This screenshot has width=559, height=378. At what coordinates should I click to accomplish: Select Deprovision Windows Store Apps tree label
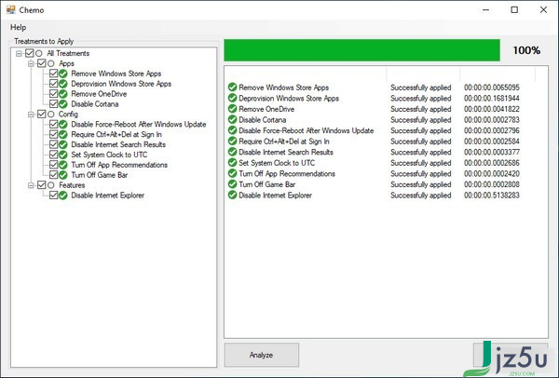pyautogui.click(x=121, y=84)
